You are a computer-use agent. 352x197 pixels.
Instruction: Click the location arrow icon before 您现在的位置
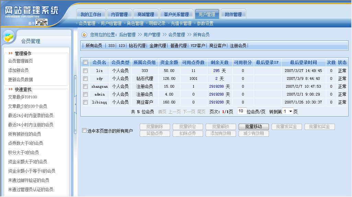pos(84,35)
